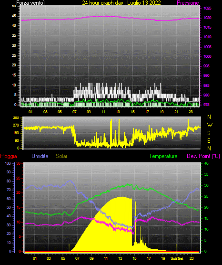Click the 45 wind speed scale value
Image resolution: width=222 pixels, height=265 pixels.
pos(14,16)
